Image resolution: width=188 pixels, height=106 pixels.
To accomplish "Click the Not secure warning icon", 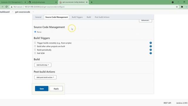I will (12, 7).
